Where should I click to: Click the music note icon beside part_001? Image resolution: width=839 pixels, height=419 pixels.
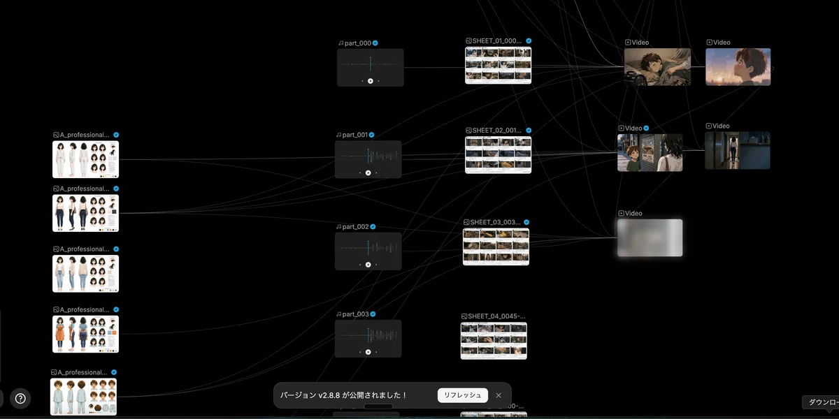(x=338, y=135)
